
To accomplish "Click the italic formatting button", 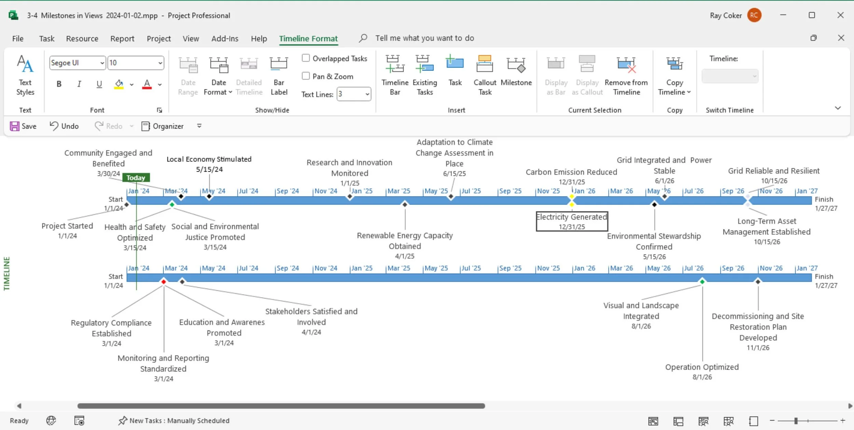I will [x=79, y=84].
